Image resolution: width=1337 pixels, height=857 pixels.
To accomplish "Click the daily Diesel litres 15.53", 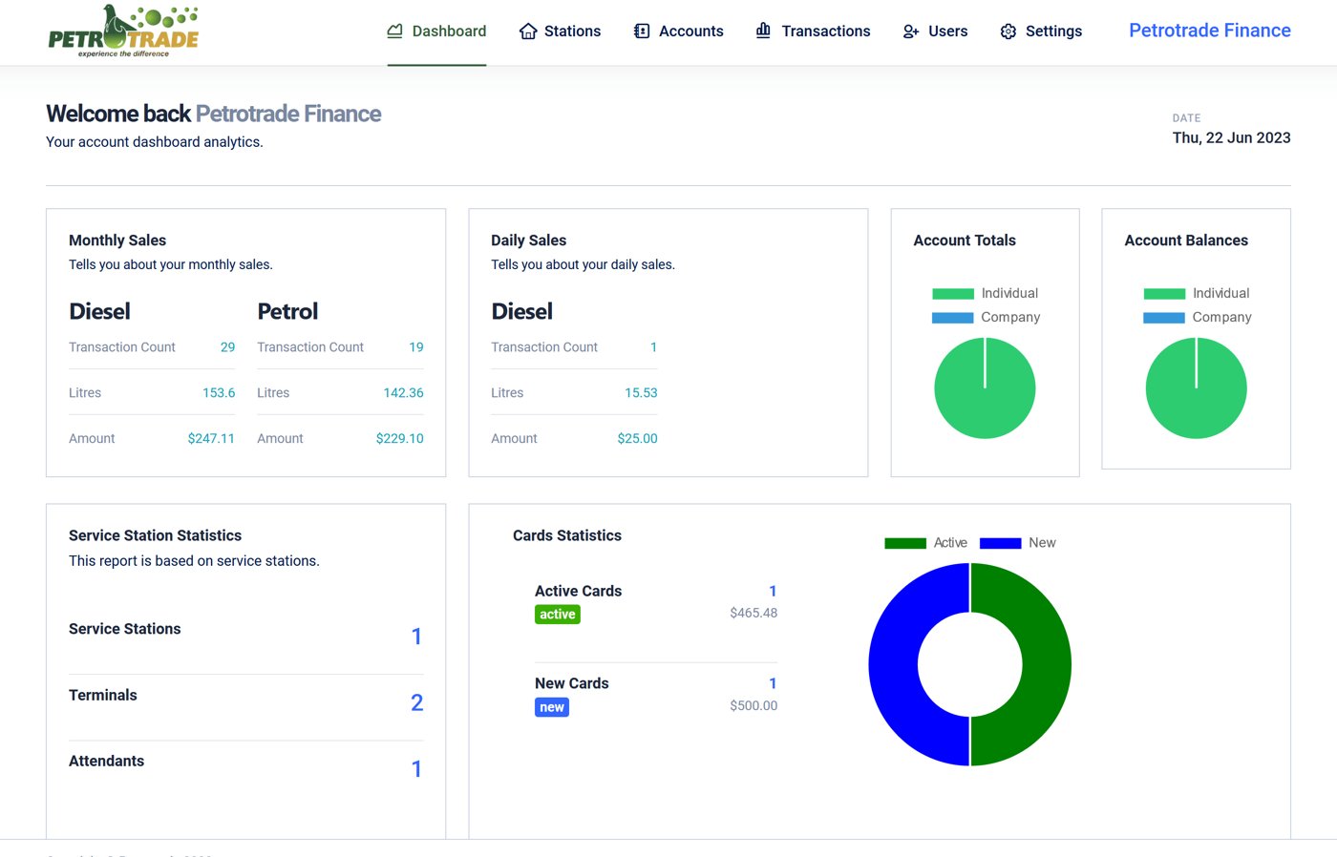I will click(x=641, y=393).
